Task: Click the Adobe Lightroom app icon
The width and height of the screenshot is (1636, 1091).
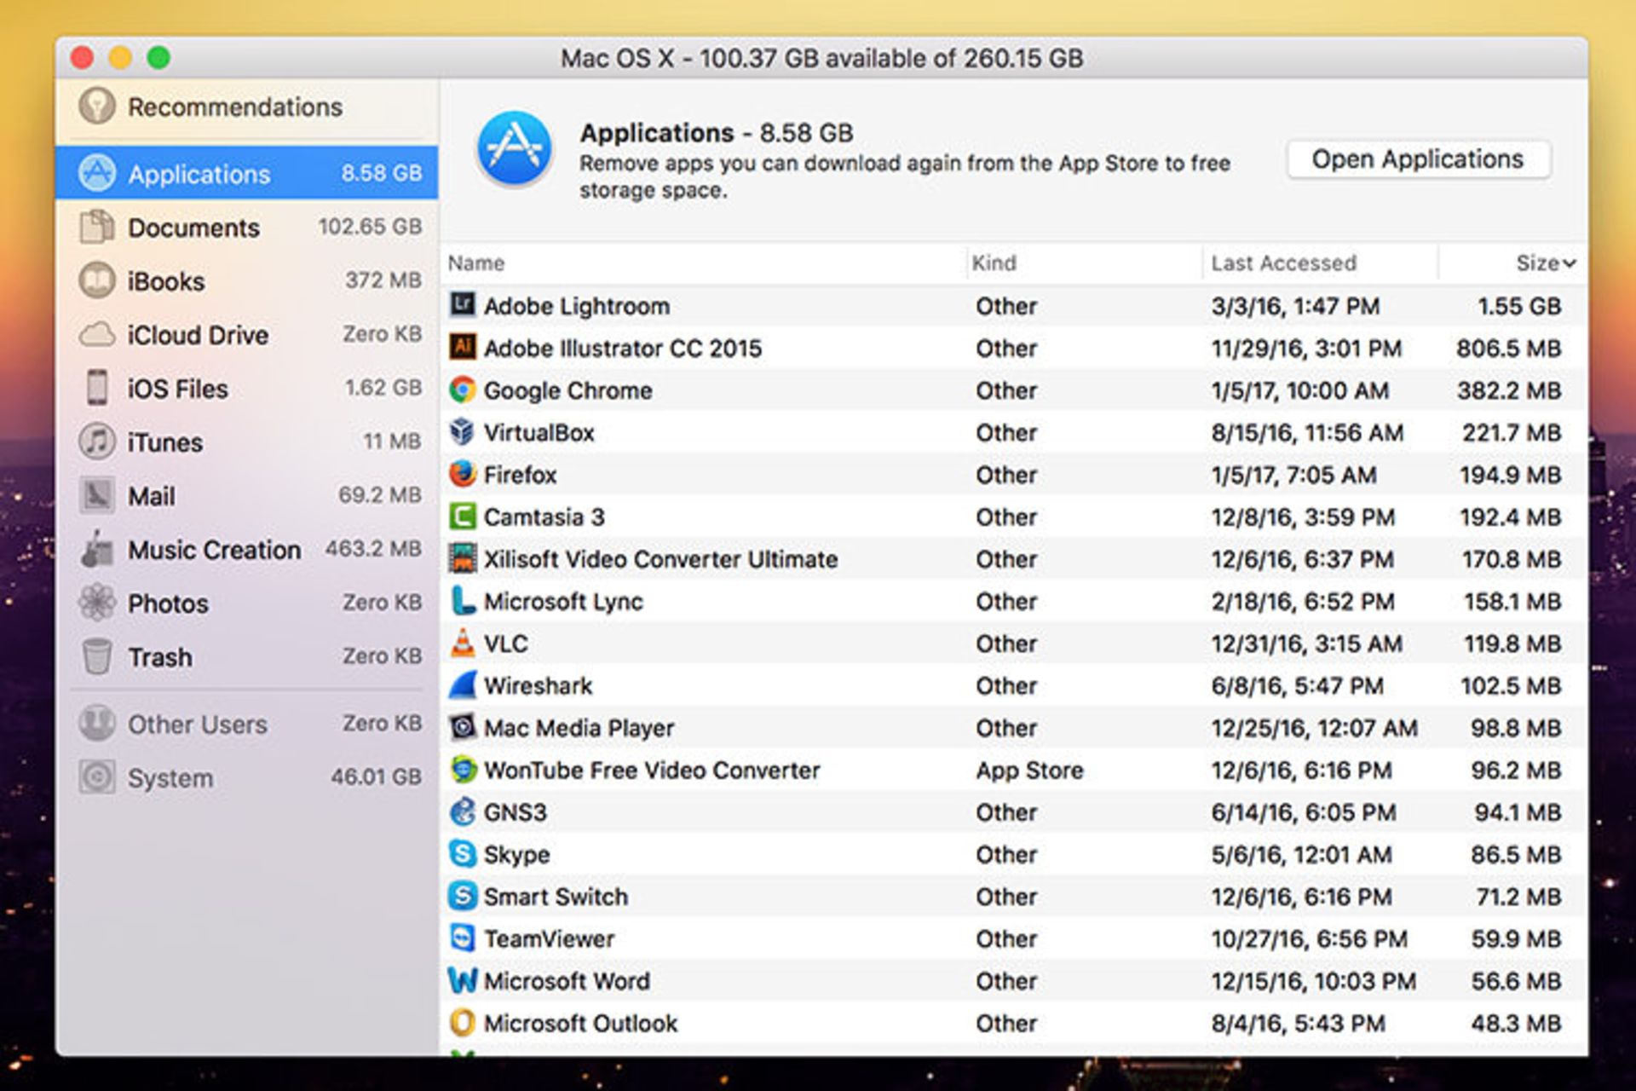Action: tap(461, 305)
